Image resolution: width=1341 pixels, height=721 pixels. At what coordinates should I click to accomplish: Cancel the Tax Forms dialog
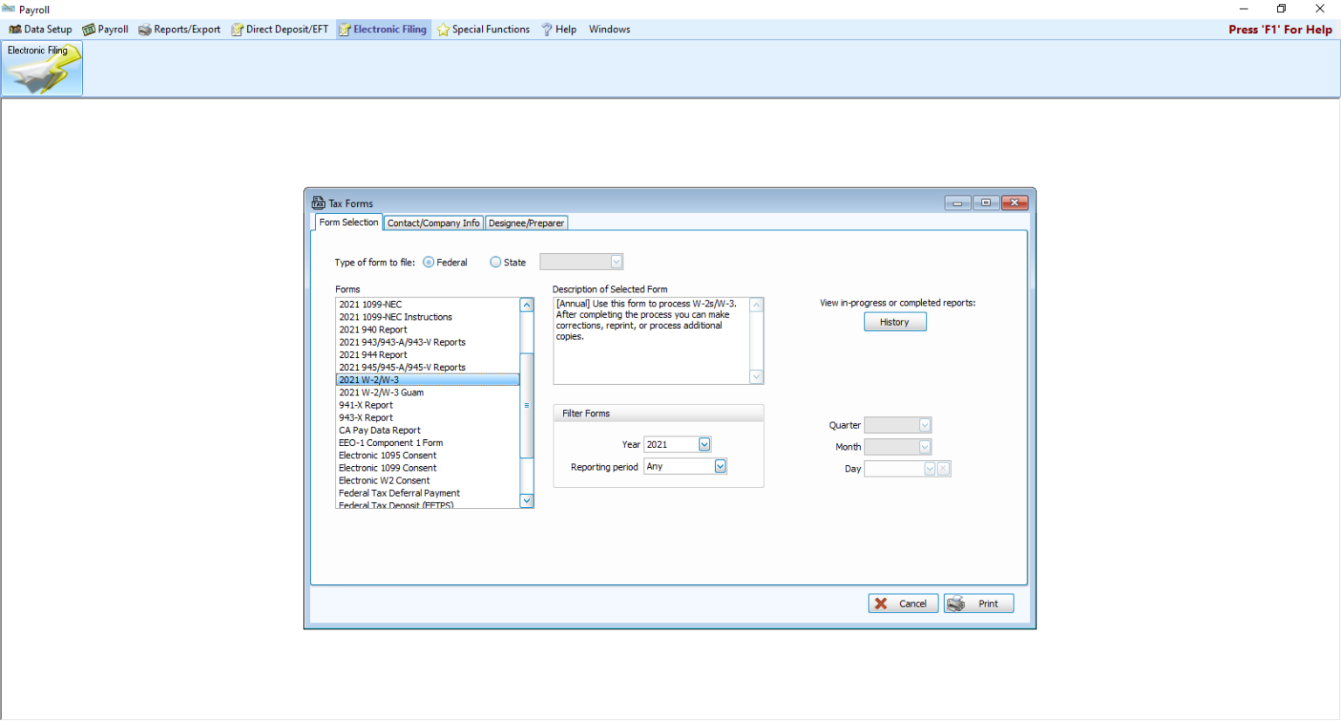(x=903, y=604)
